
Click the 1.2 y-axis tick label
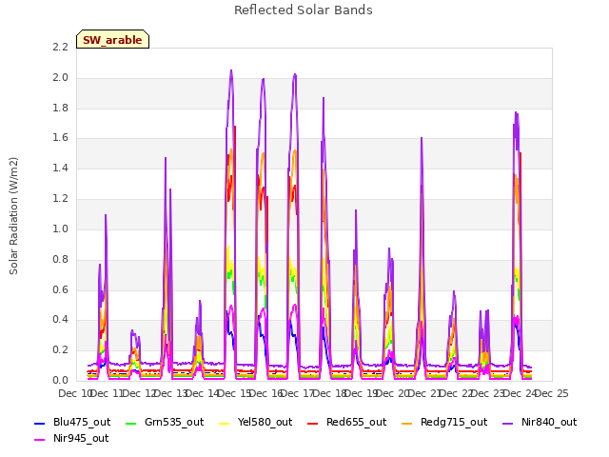[x=60, y=198]
